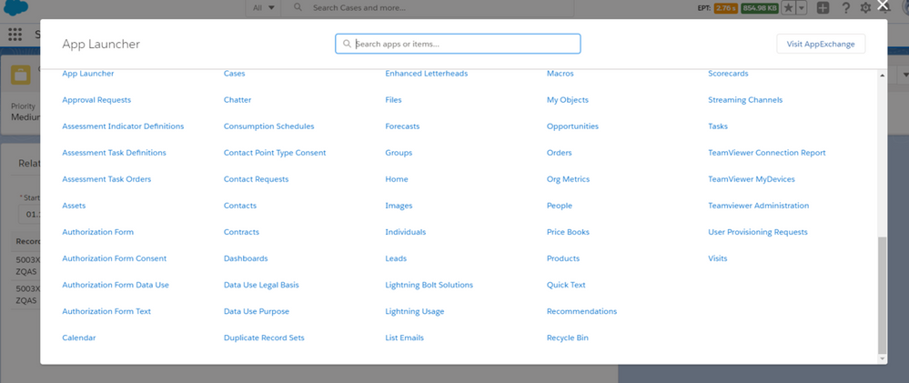The width and height of the screenshot is (909, 383).
Task: Open Org Metrics
Action: click(568, 179)
